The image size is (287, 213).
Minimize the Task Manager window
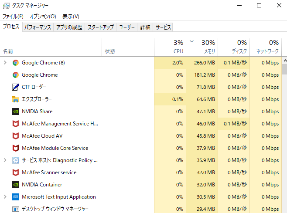coord(239,6)
